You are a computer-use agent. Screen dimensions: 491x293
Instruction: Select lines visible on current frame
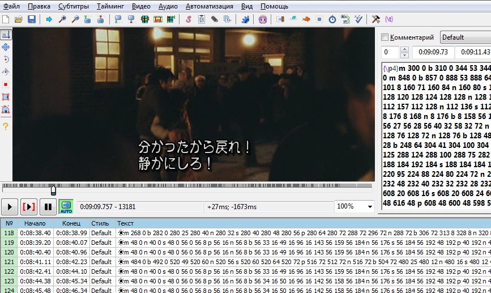click(x=144, y=19)
